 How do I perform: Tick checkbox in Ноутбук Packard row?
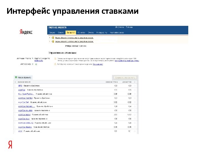[x=135, y=106]
